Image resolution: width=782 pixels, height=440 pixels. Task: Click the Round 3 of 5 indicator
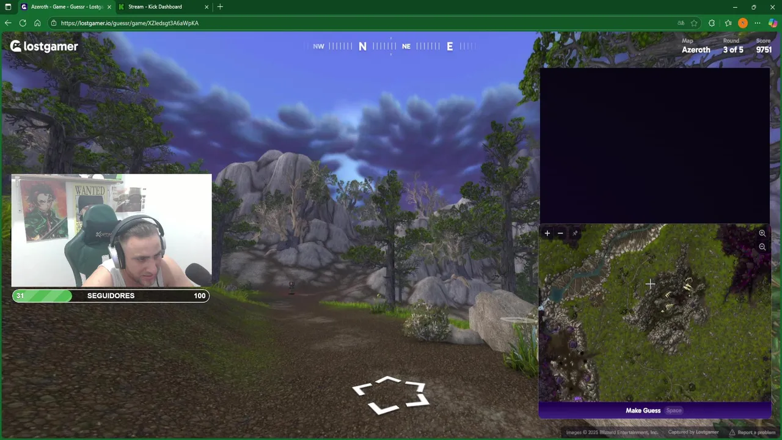point(733,50)
